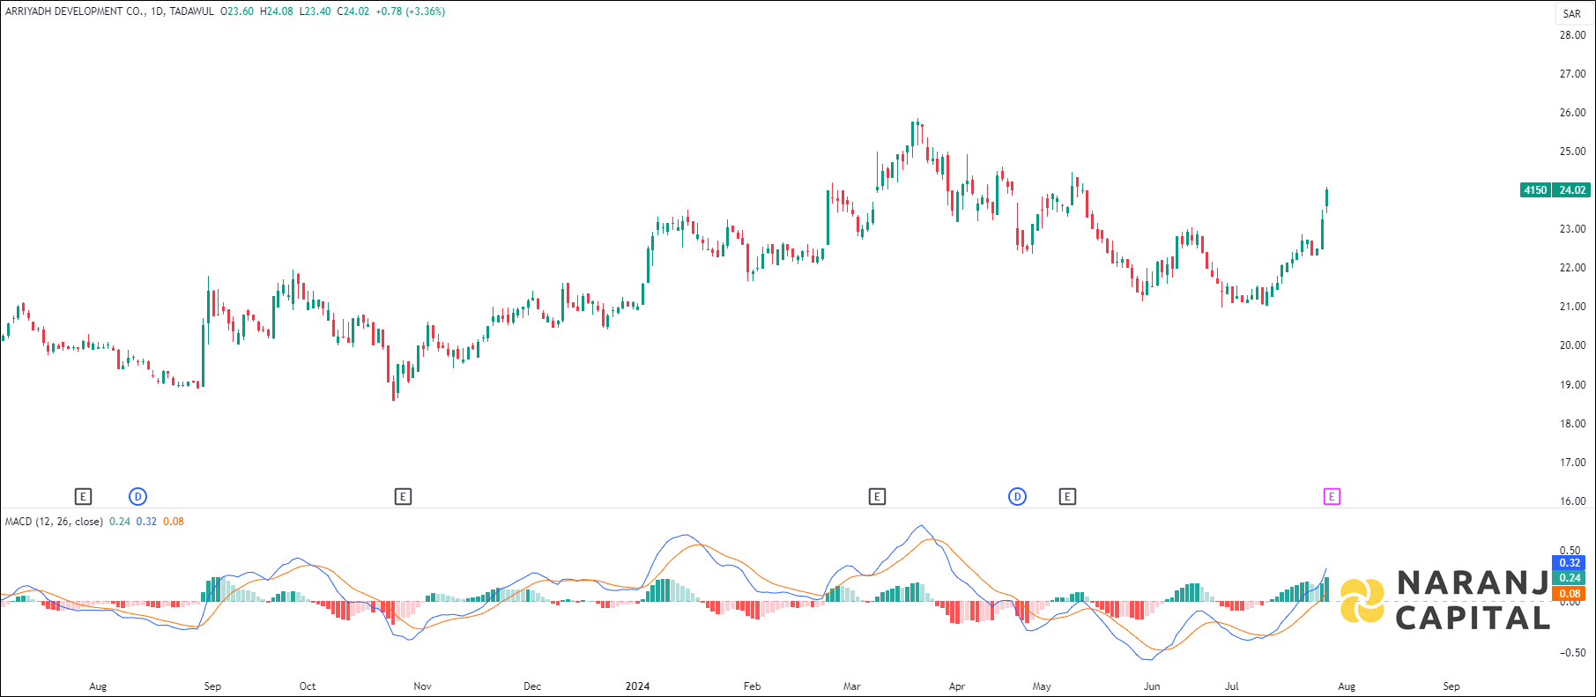The width and height of the screenshot is (1596, 697).
Task: Click the H24.08 high value
Action: click(277, 11)
